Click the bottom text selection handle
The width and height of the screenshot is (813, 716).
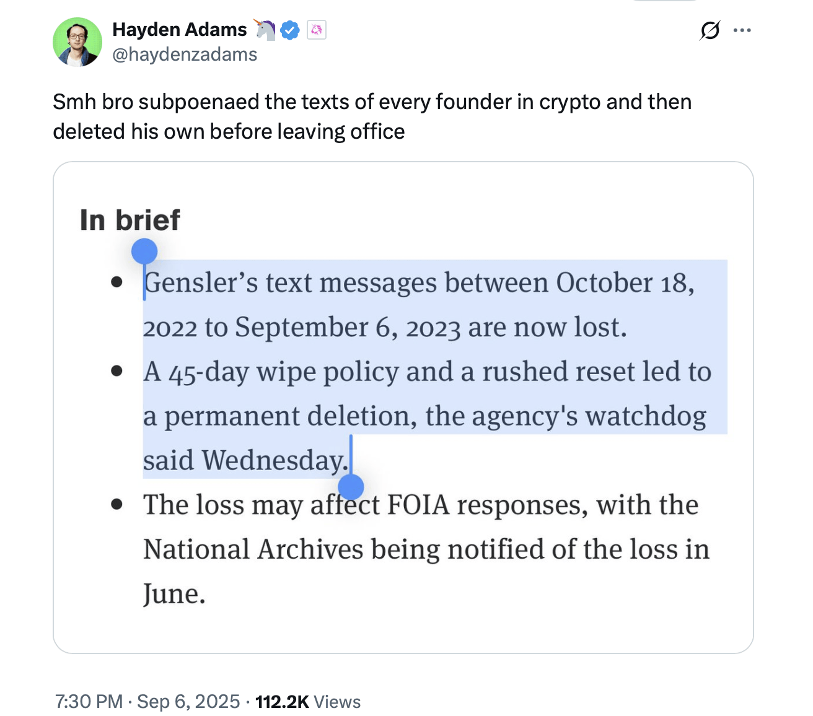pos(351,487)
